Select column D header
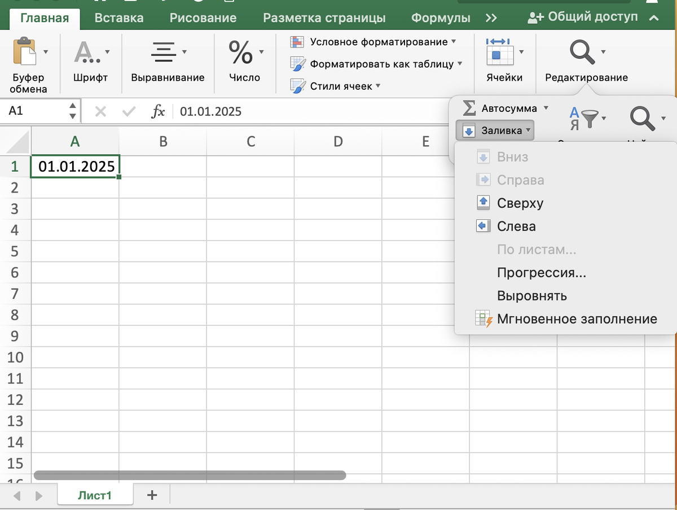The width and height of the screenshot is (677, 510). click(x=338, y=141)
